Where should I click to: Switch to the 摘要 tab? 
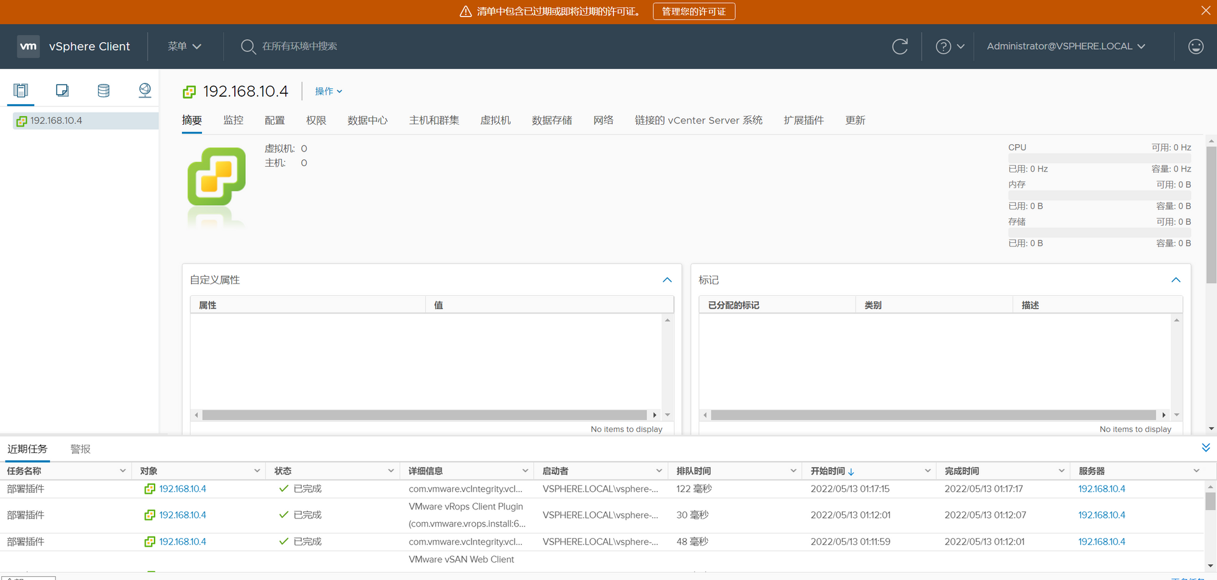pos(192,121)
